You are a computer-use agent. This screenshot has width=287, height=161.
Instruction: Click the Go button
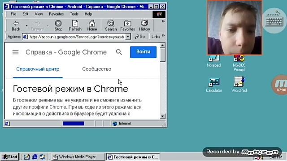point(140,37)
